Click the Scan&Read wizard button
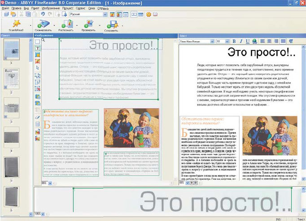This screenshot has width=306, height=221. (x=16, y=25)
